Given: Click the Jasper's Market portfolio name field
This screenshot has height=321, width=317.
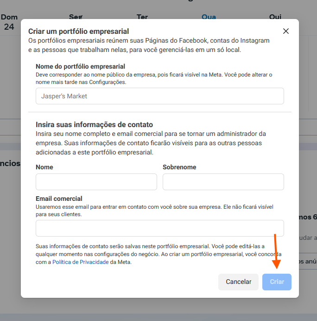Looking at the screenshot, I should pos(159,96).
